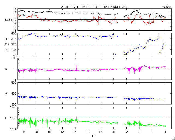This screenshot has width=175, height=140.
Task: Click the '18' hour tick on UT axis
Action: (101, 132)
